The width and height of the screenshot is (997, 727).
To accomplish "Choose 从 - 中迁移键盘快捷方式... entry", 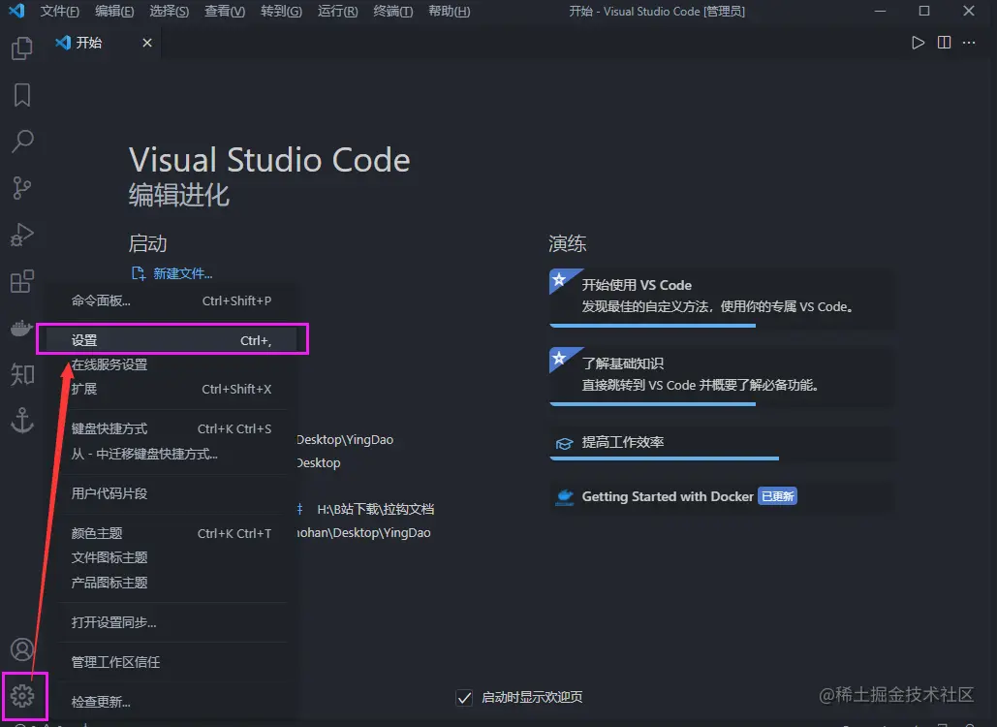I will (171, 454).
